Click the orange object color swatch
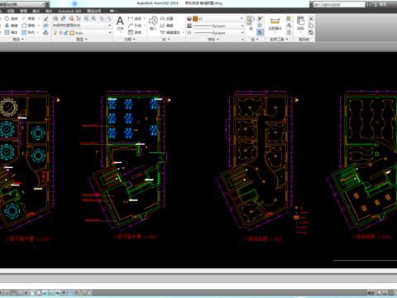 (x=195, y=18)
